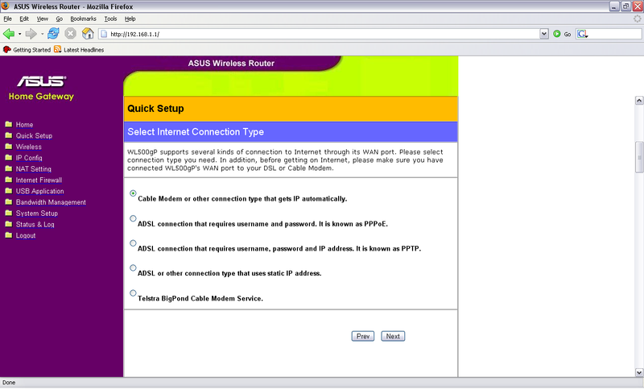644x390 pixels.
Task: Select Cable Modem automatic IP radio button
Action: [133, 193]
